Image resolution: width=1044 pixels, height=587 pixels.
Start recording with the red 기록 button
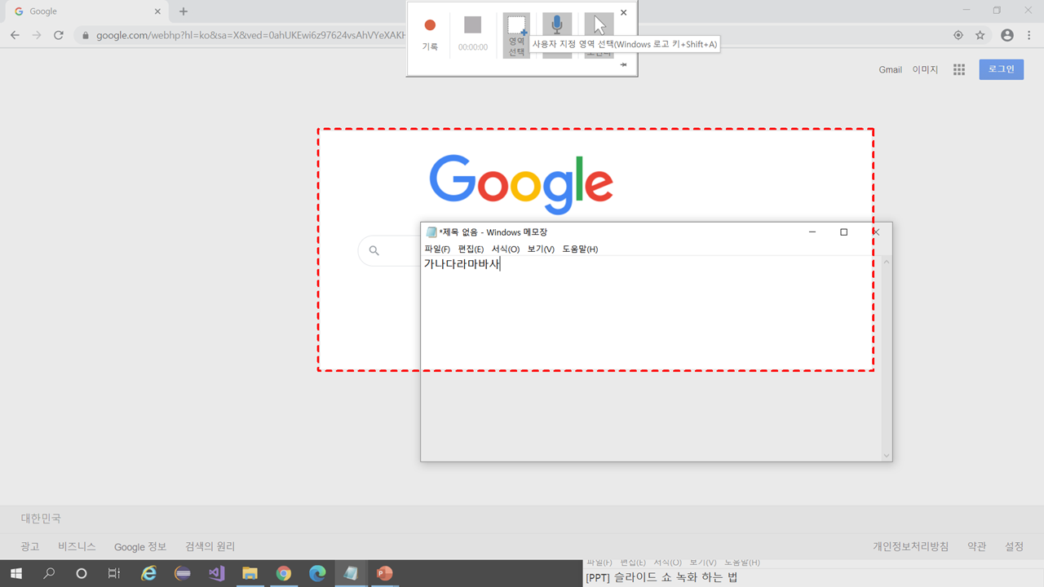(430, 34)
